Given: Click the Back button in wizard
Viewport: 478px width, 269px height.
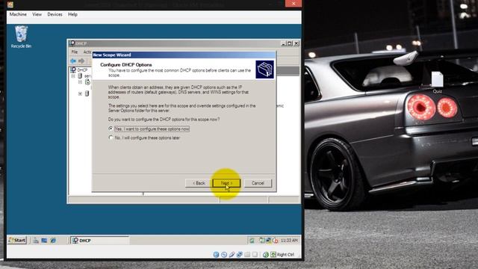Looking at the screenshot, I should click(x=199, y=183).
